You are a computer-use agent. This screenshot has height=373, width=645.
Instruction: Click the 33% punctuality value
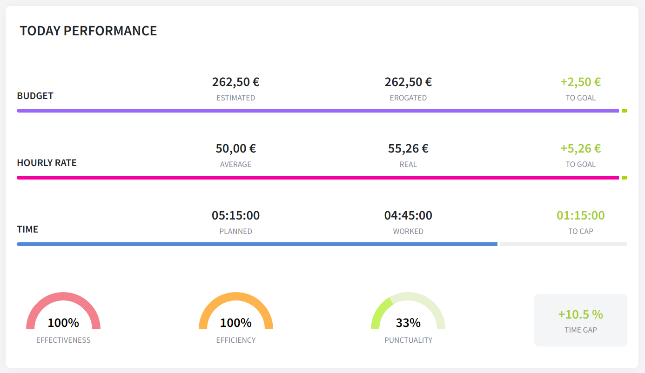pyautogui.click(x=408, y=323)
